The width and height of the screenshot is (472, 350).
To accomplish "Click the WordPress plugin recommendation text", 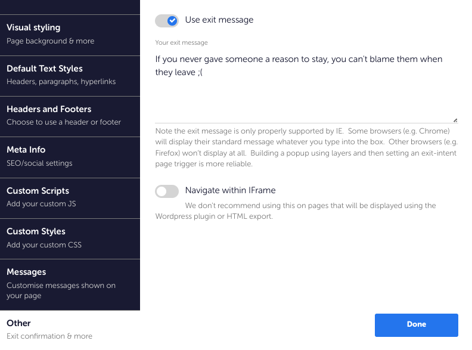I will (x=296, y=211).
